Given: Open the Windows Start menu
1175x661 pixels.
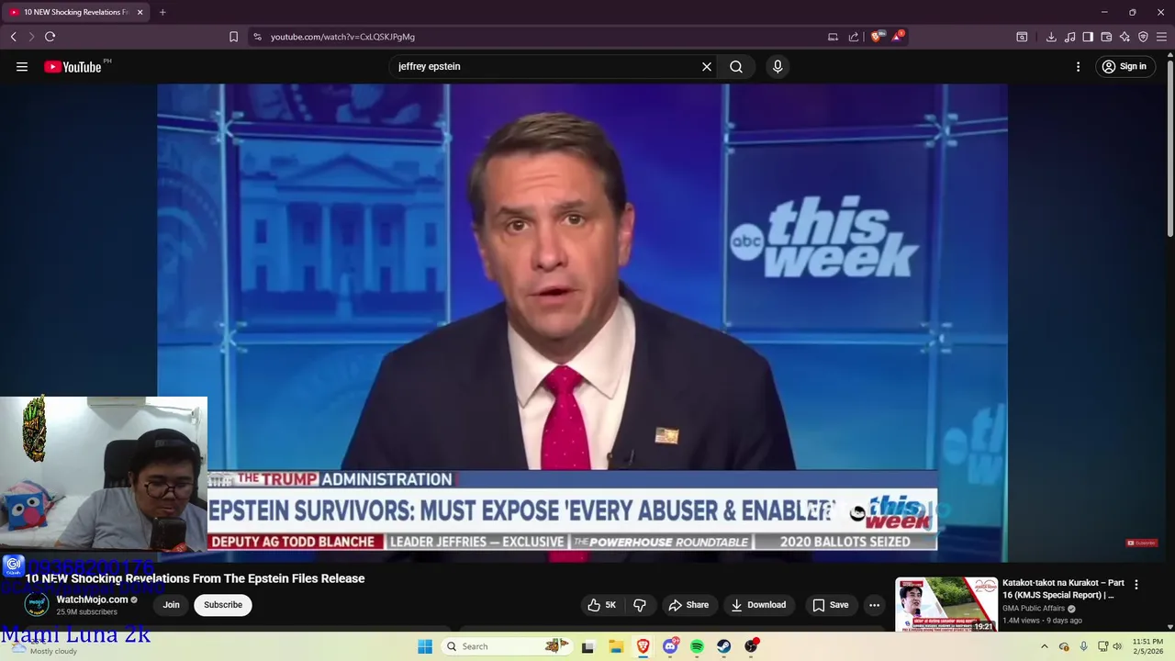Looking at the screenshot, I should coord(425,646).
